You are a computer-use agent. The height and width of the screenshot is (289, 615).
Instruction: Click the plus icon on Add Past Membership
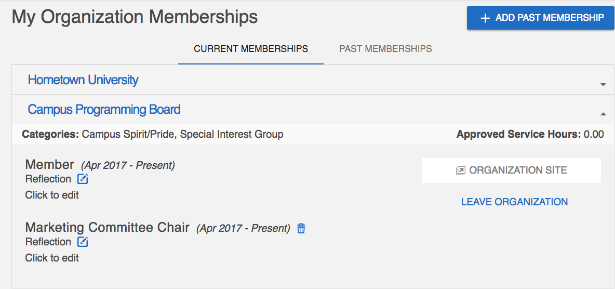click(x=485, y=18)
